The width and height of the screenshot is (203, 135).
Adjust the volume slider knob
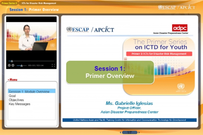point(22,65)
